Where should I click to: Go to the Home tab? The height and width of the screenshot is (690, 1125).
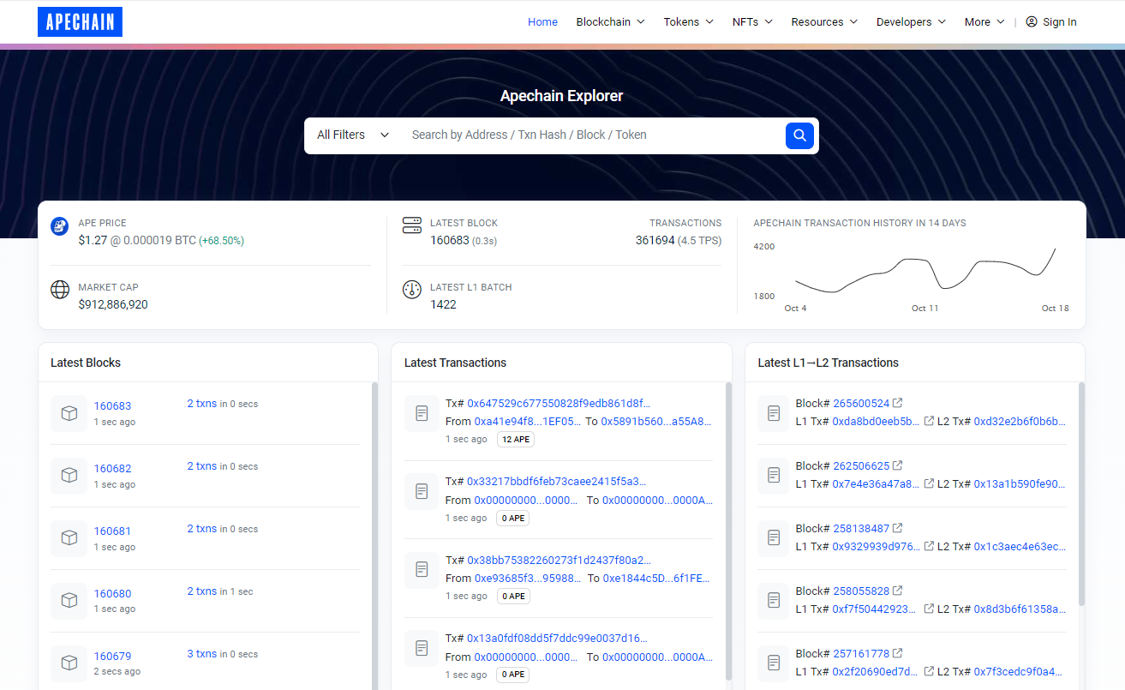click(542, 21)
